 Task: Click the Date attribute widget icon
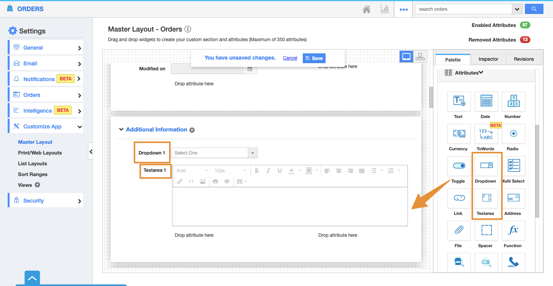(x=486, y=101)
